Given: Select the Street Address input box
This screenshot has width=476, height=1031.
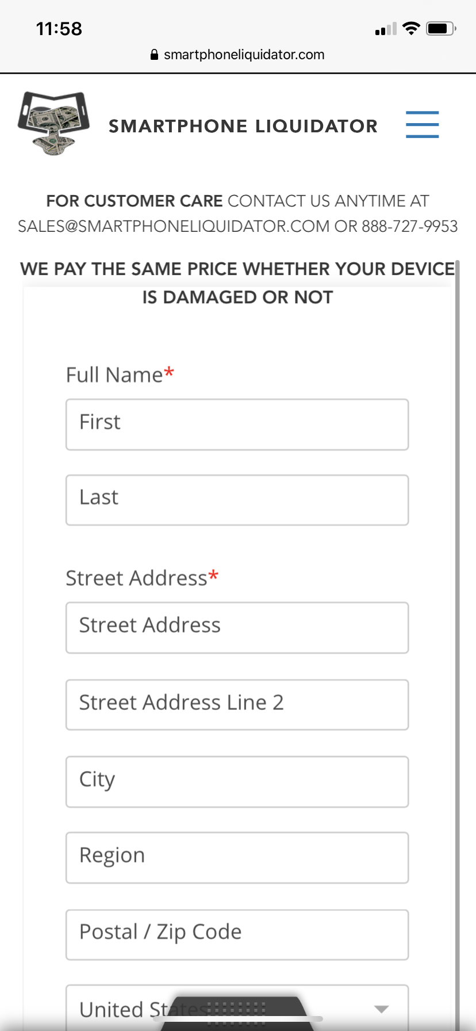Looking at the screenshot, I should pyautogui.click(x=237, y=628).
